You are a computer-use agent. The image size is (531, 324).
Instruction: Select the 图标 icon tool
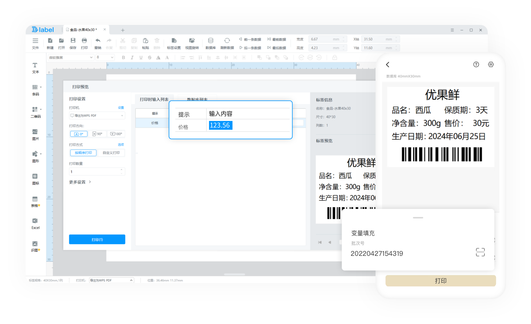click(x=35, y=179)
